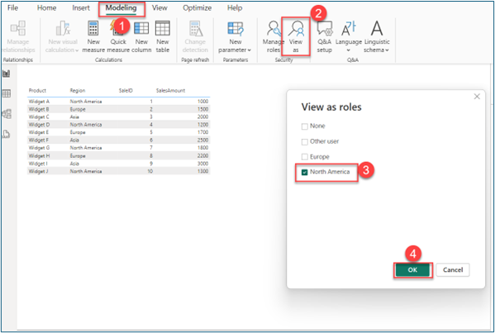Click the View as button

click(x=296, y=36)
